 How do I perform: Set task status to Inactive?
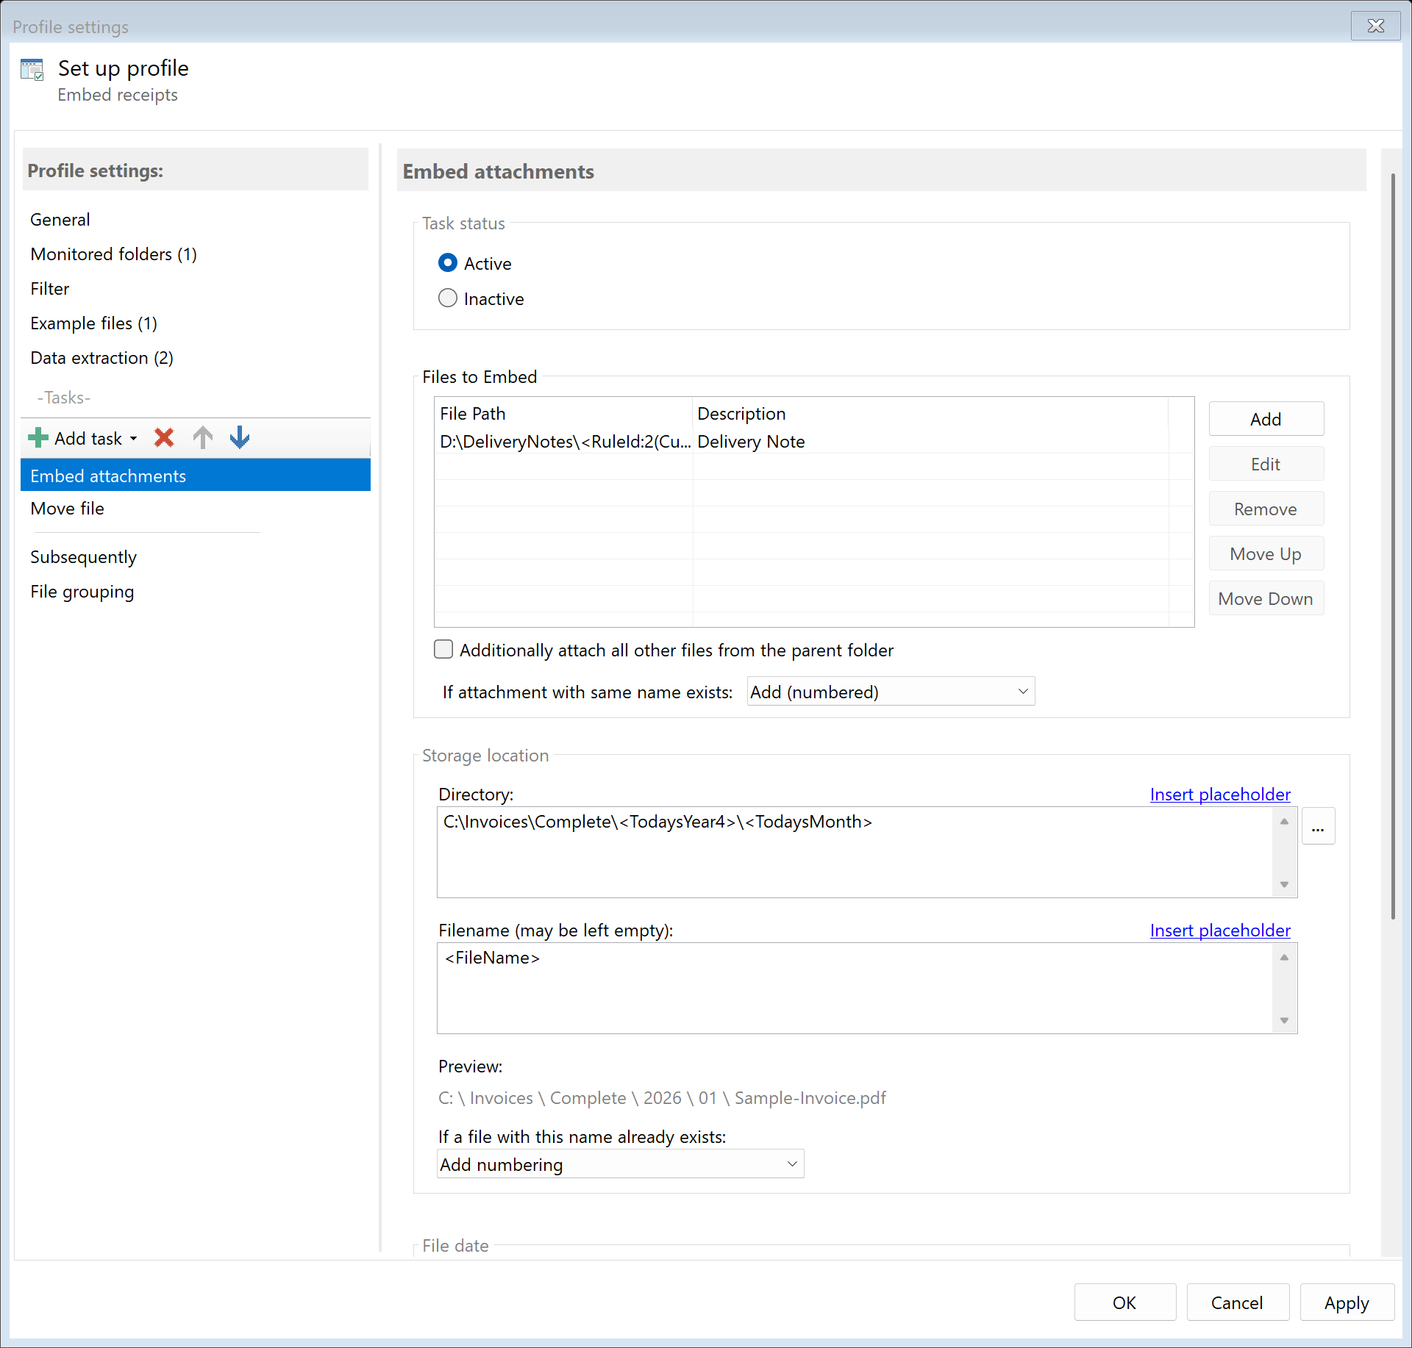tap(449, 298)
